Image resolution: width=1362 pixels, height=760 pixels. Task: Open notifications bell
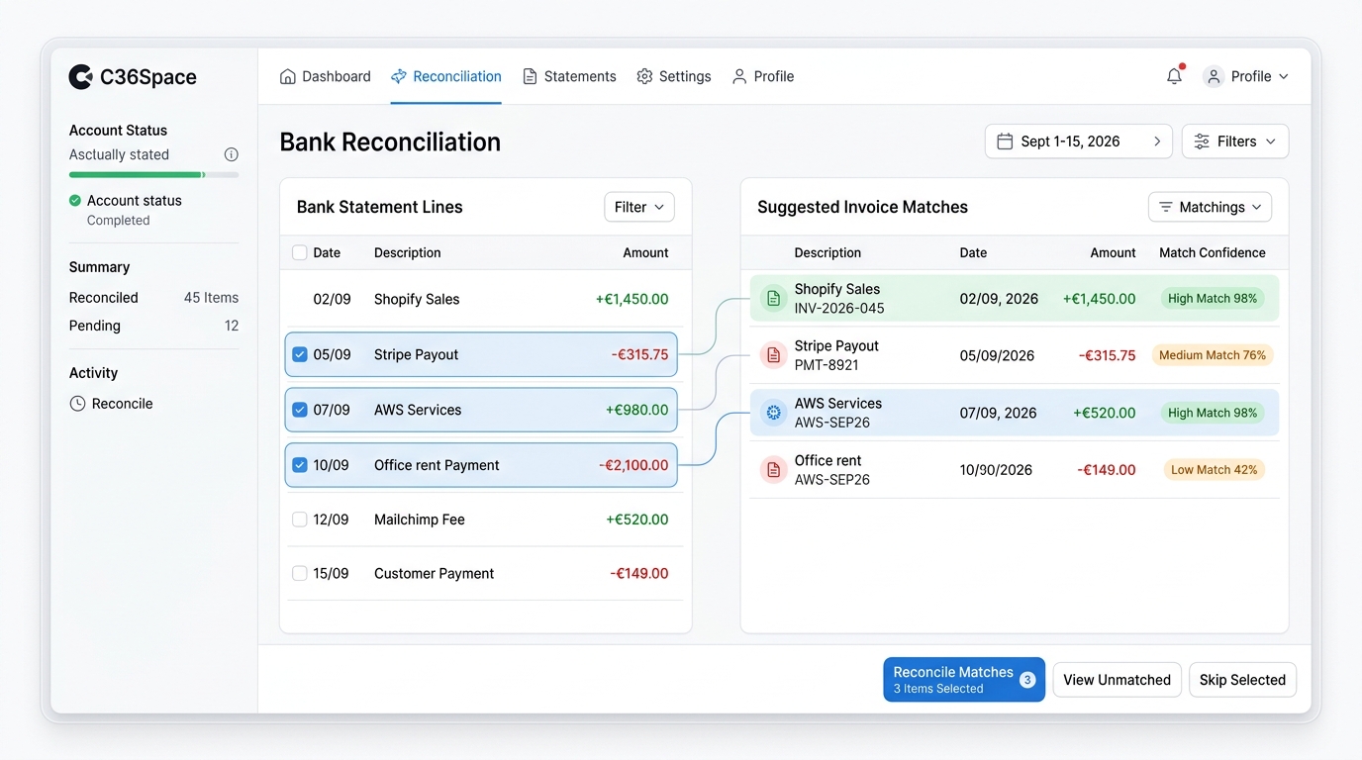click(x=1174, y=76)
